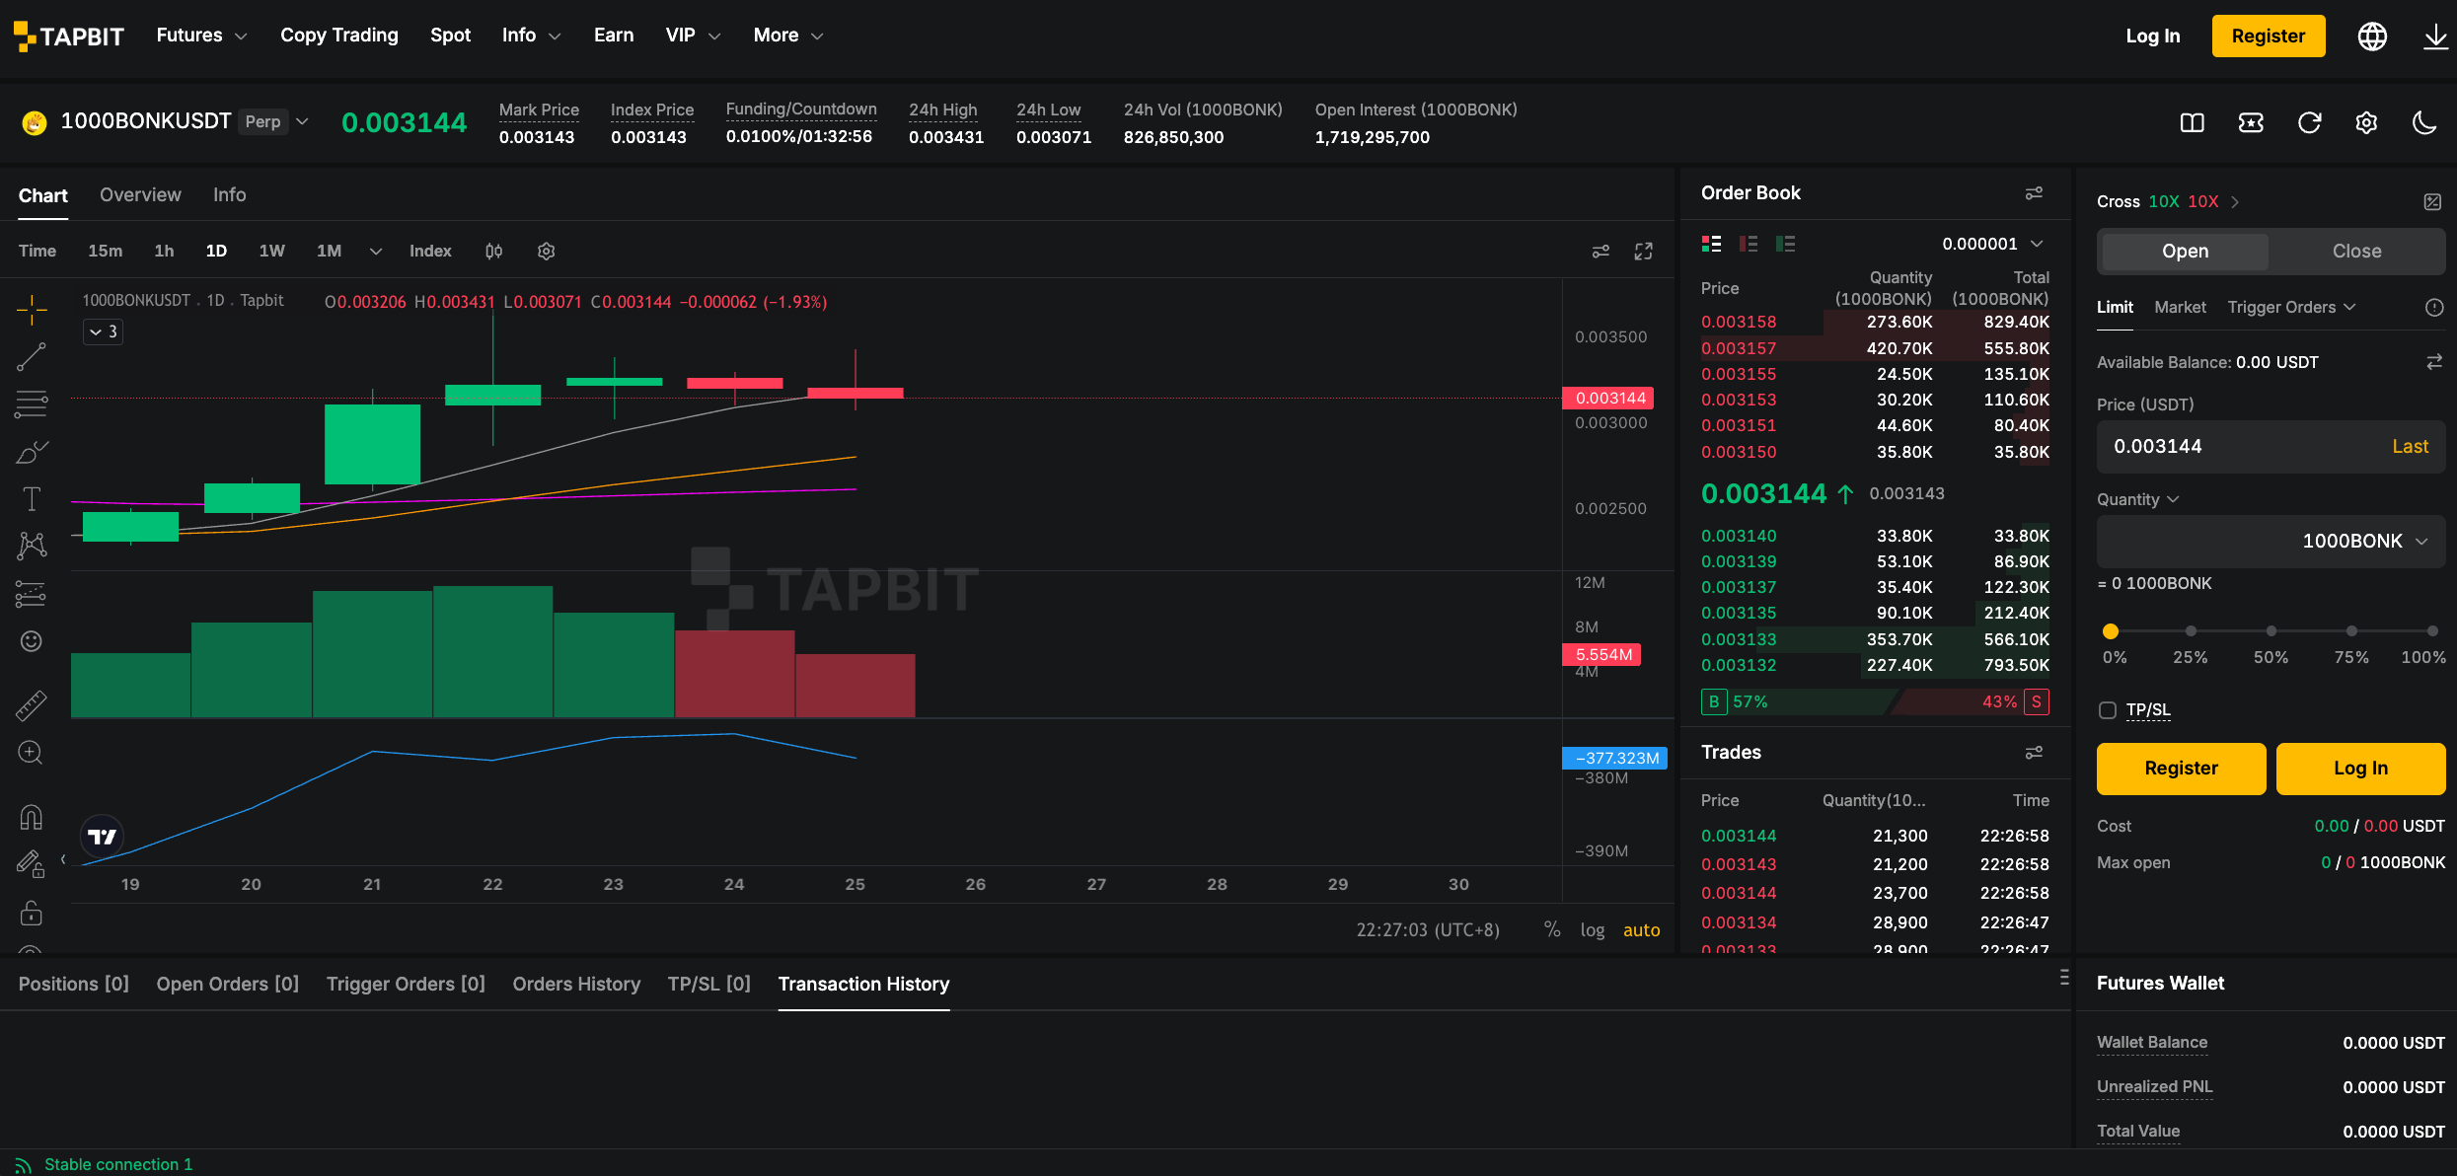Image resolution: width=2457 pixels, height=1176 pixels.
Task: Open the Cross 10X leverage settings
Action: click(x=2168, y=201)
